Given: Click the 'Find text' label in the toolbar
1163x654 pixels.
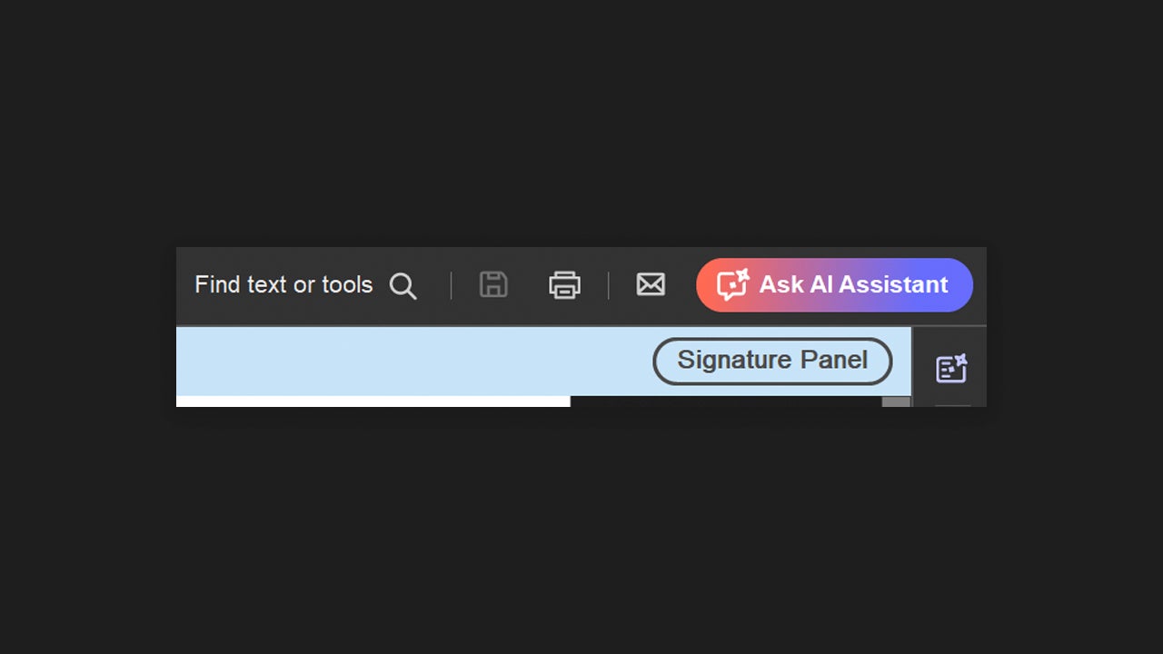Looking at the screenshot, I should pos(241,284).
